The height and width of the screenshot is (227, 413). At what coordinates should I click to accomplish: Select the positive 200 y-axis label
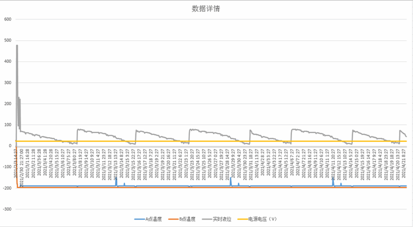click(8, 103)
